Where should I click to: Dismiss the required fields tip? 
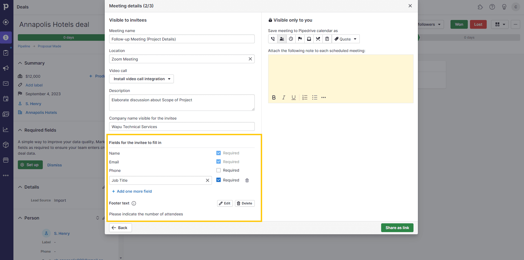coord(55,165)
